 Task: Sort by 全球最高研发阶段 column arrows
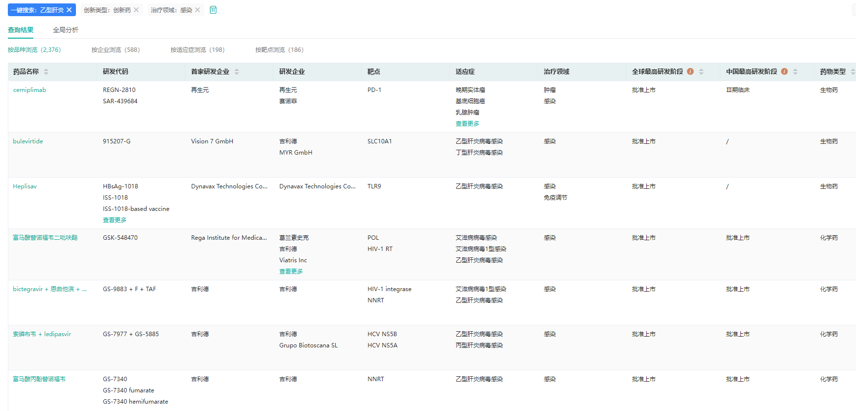point(701,71)
